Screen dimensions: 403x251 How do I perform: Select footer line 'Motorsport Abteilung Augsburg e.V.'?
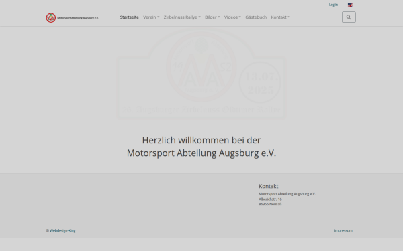[287, 194]
